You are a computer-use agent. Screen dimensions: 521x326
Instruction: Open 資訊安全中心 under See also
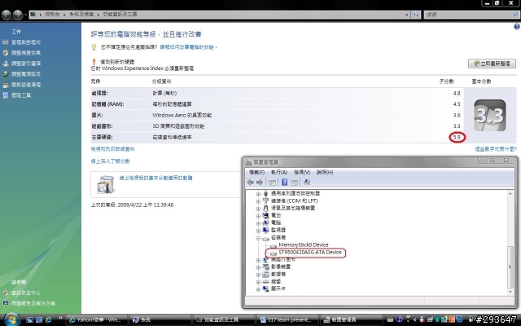(x=26, y=293)
